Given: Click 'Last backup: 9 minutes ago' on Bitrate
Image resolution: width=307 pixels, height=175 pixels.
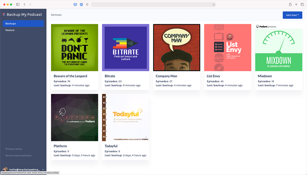Looking at the screenshot, I should click(x=122, y=85).
